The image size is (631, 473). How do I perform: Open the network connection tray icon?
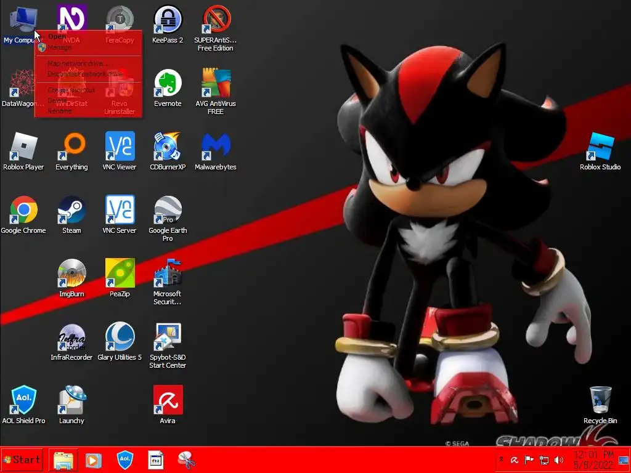(x=544, y=459)
